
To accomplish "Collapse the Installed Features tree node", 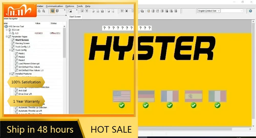I will [x=10, y=74].
